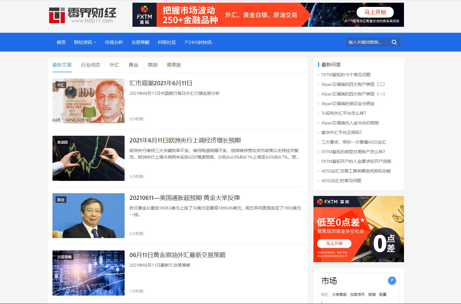Viewport: 461px width, 304px height.
Task: Expand the 财经资讯 dropdown menu
Action: coord(85,42)
